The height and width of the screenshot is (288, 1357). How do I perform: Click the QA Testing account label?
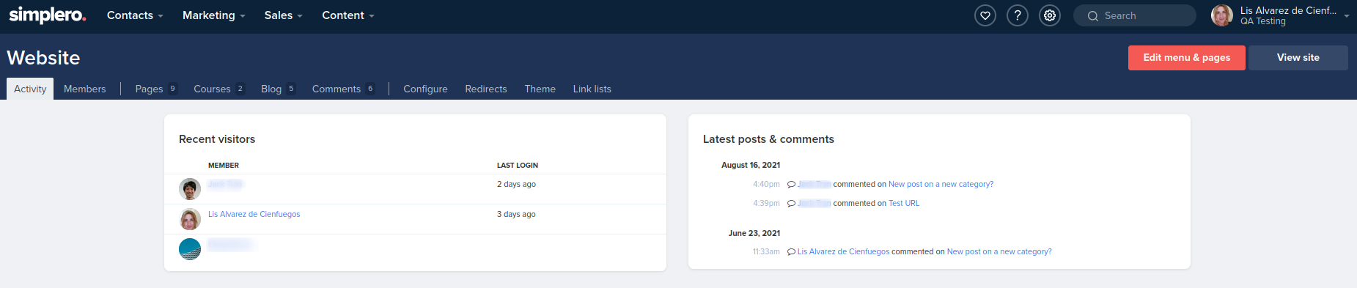1263,21
